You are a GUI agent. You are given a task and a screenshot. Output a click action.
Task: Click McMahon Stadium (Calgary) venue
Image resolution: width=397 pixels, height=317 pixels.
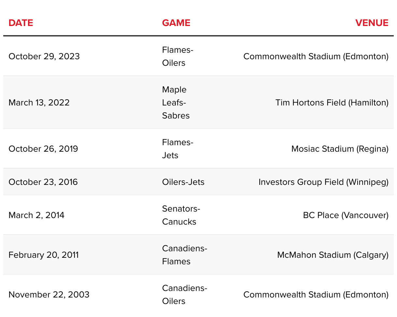pyautogui.click(x=333, y=255)
